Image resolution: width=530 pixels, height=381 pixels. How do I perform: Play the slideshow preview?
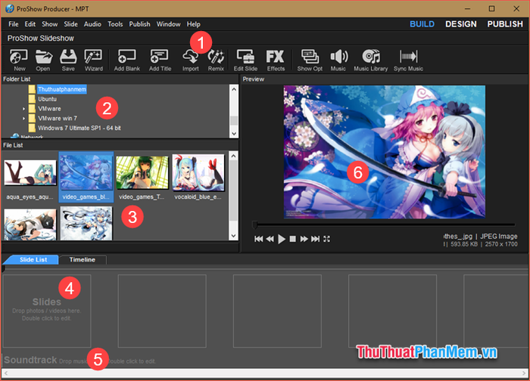tap(281, 239)
